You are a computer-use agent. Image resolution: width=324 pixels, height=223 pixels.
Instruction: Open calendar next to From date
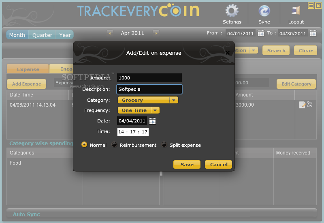pyautogui.click(x=261, y=33)
